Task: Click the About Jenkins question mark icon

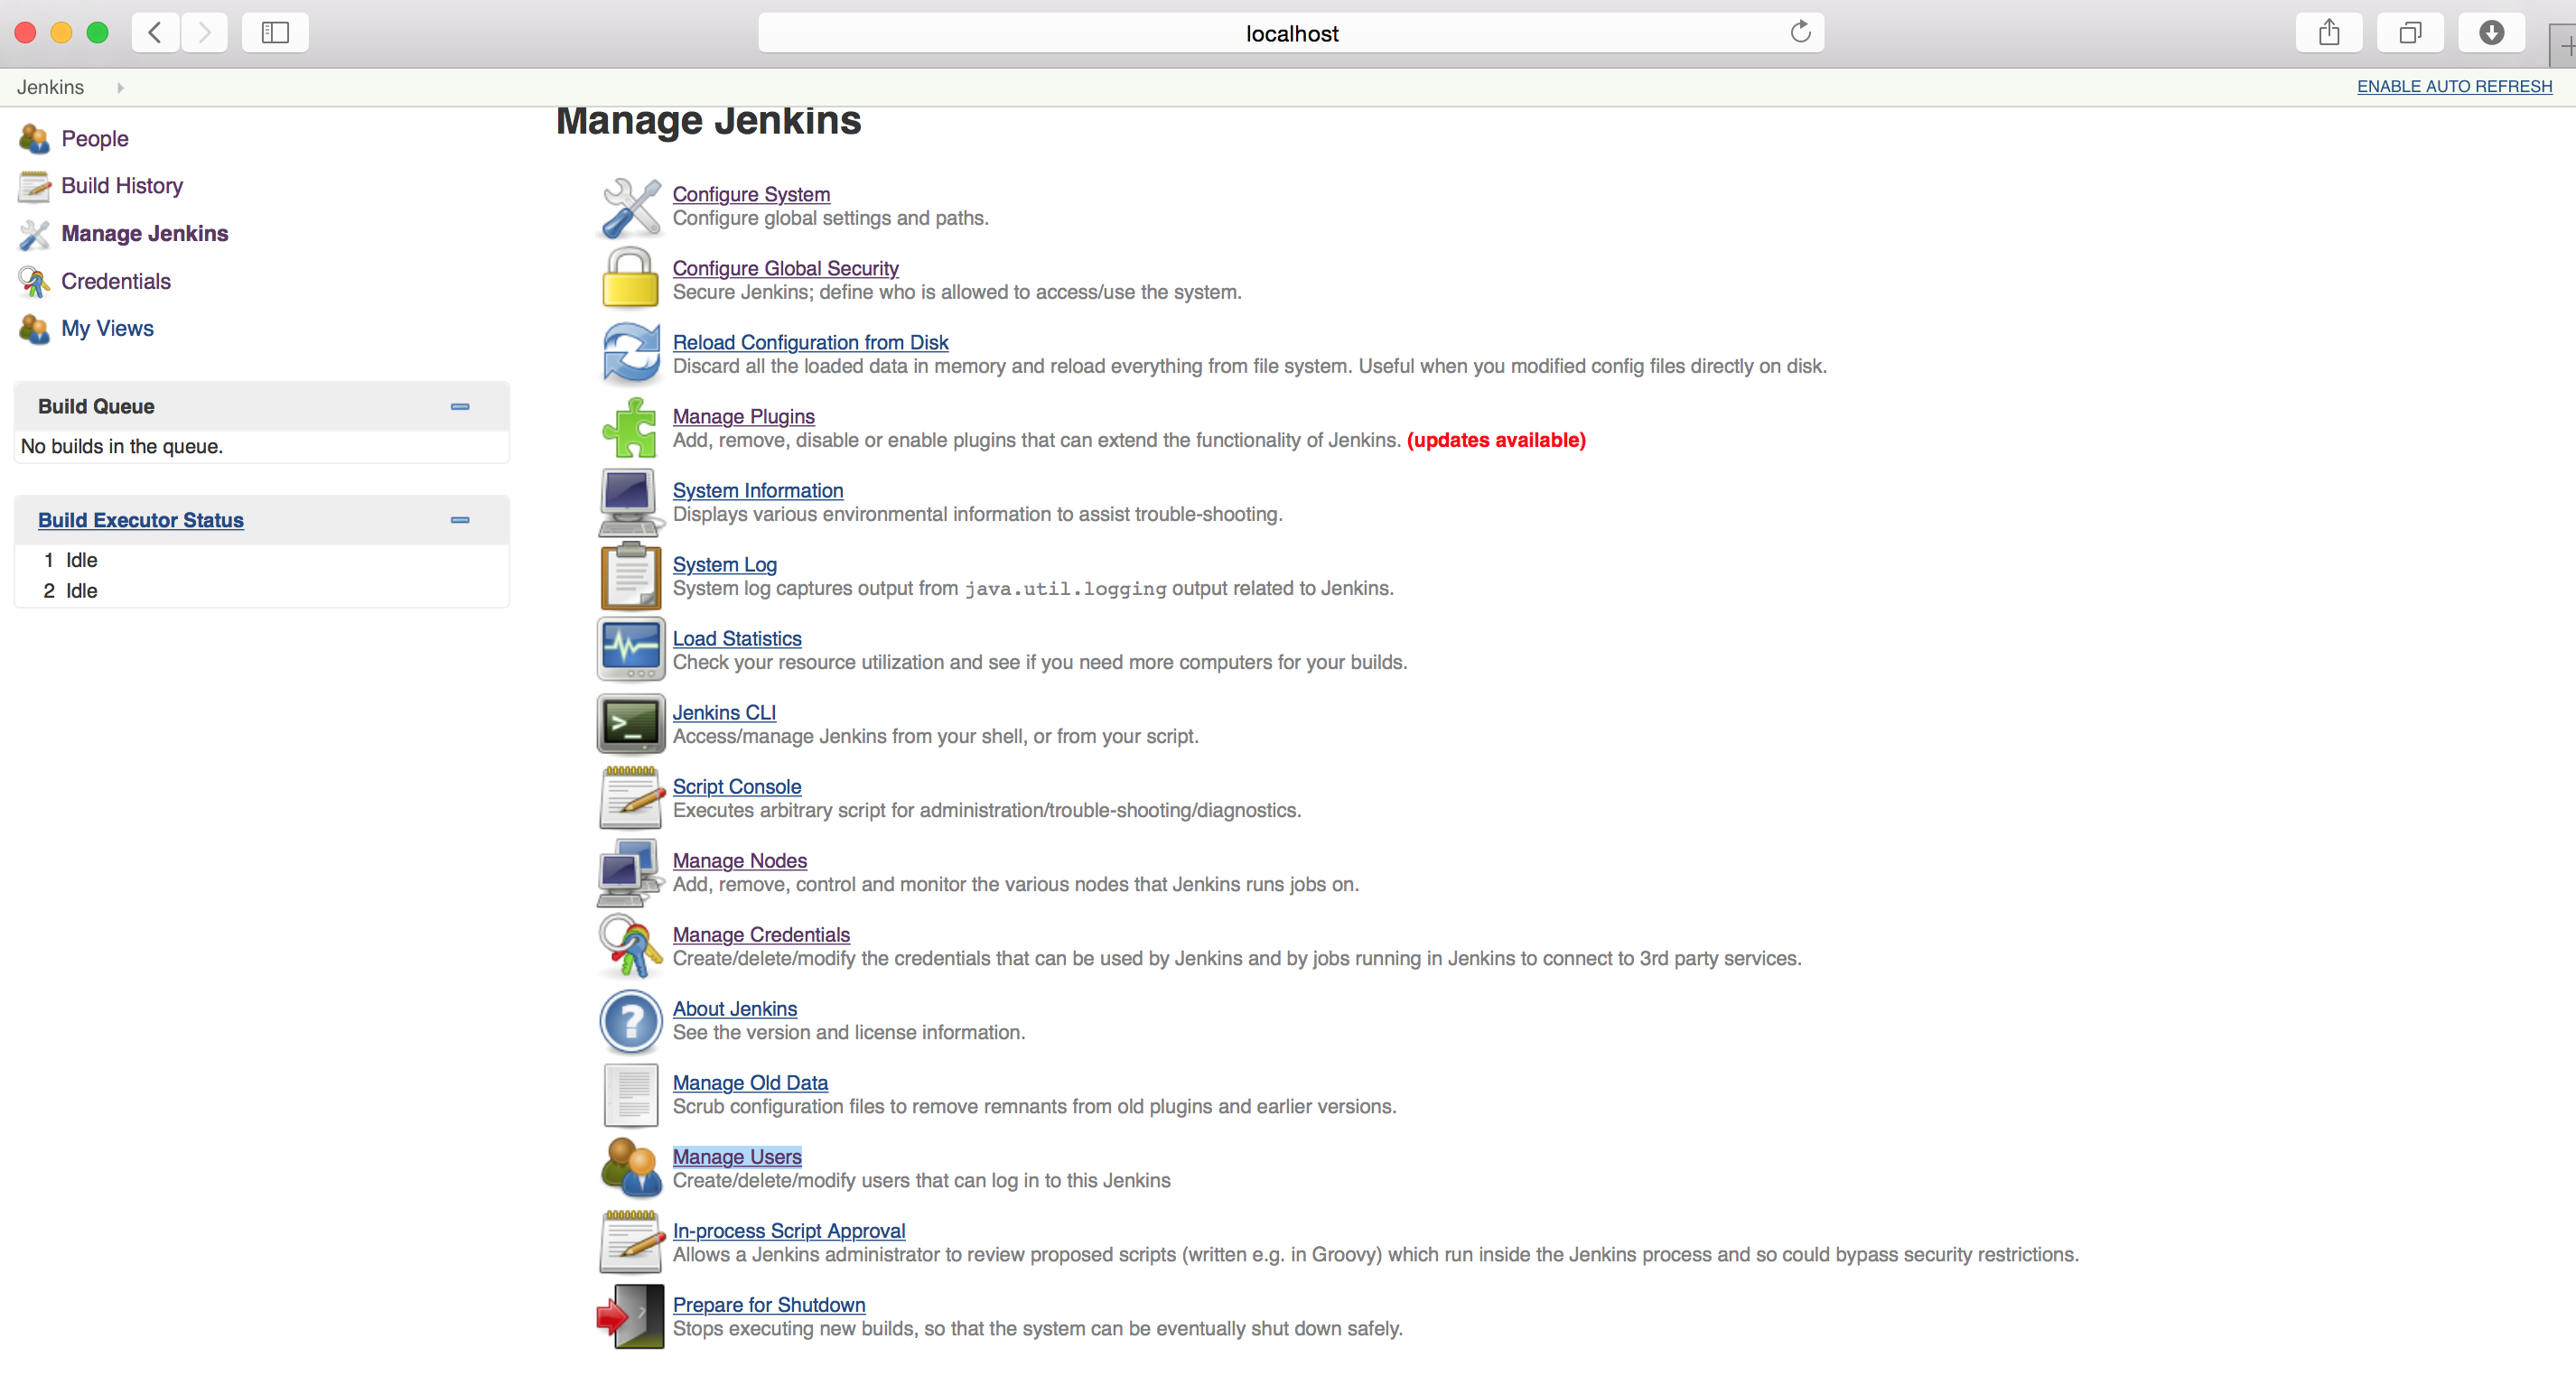Action: click(631, 1020)
